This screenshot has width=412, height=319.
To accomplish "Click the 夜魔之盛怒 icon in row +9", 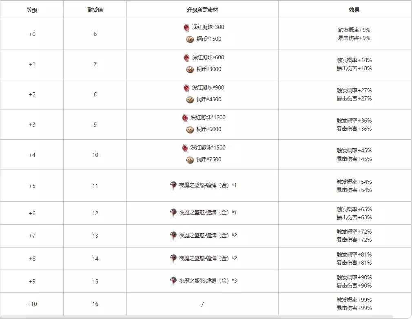I will 173,281.
